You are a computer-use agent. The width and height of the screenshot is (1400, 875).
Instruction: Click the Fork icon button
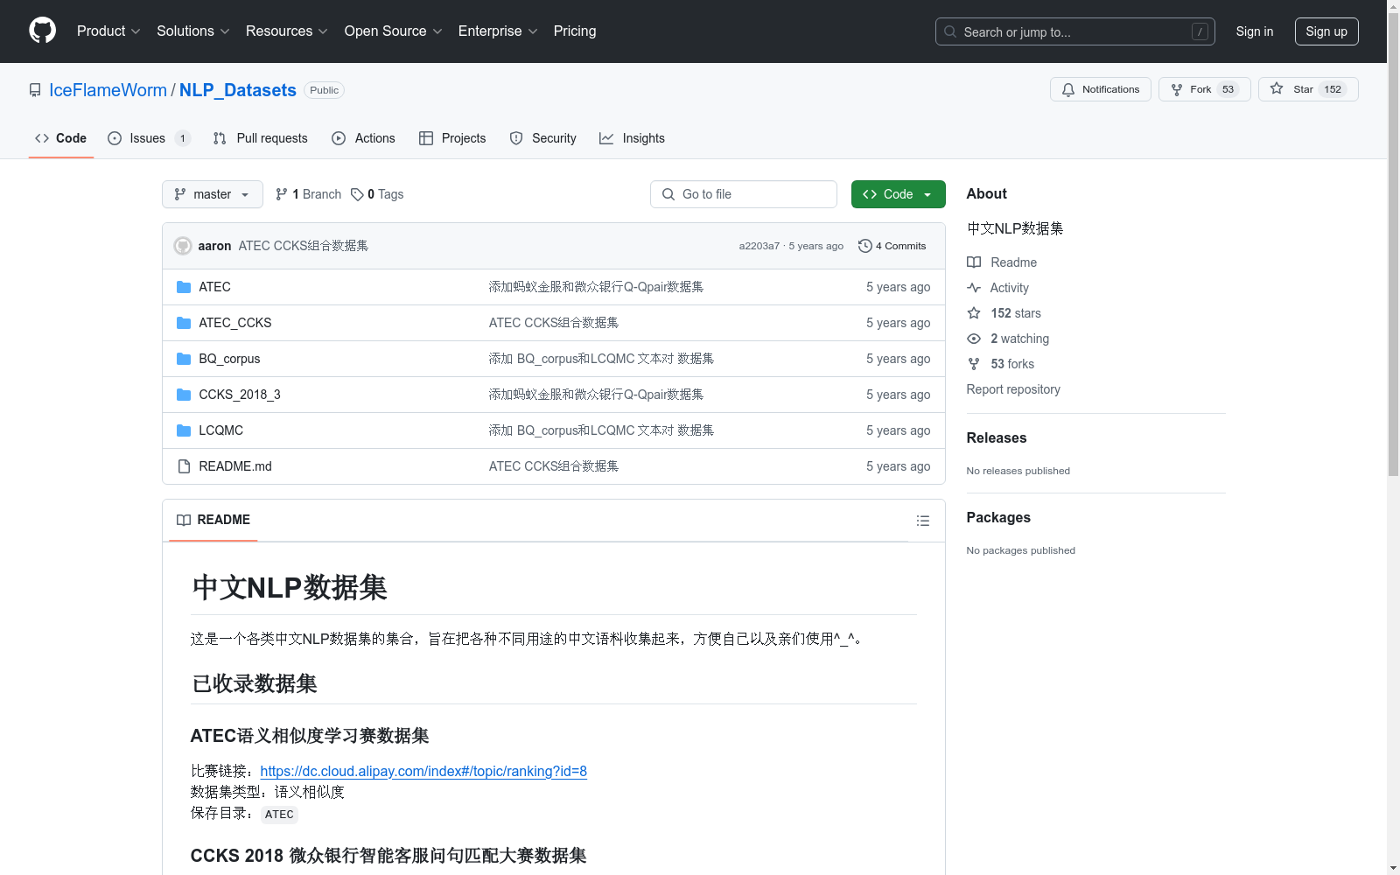(1177, 89)
